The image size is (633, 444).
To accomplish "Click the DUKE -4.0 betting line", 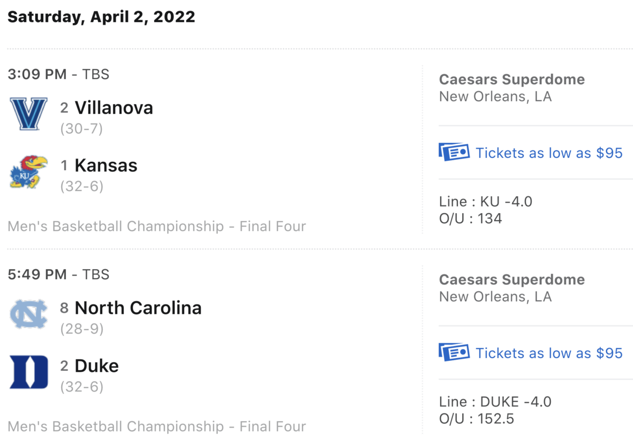I will 495,402.
